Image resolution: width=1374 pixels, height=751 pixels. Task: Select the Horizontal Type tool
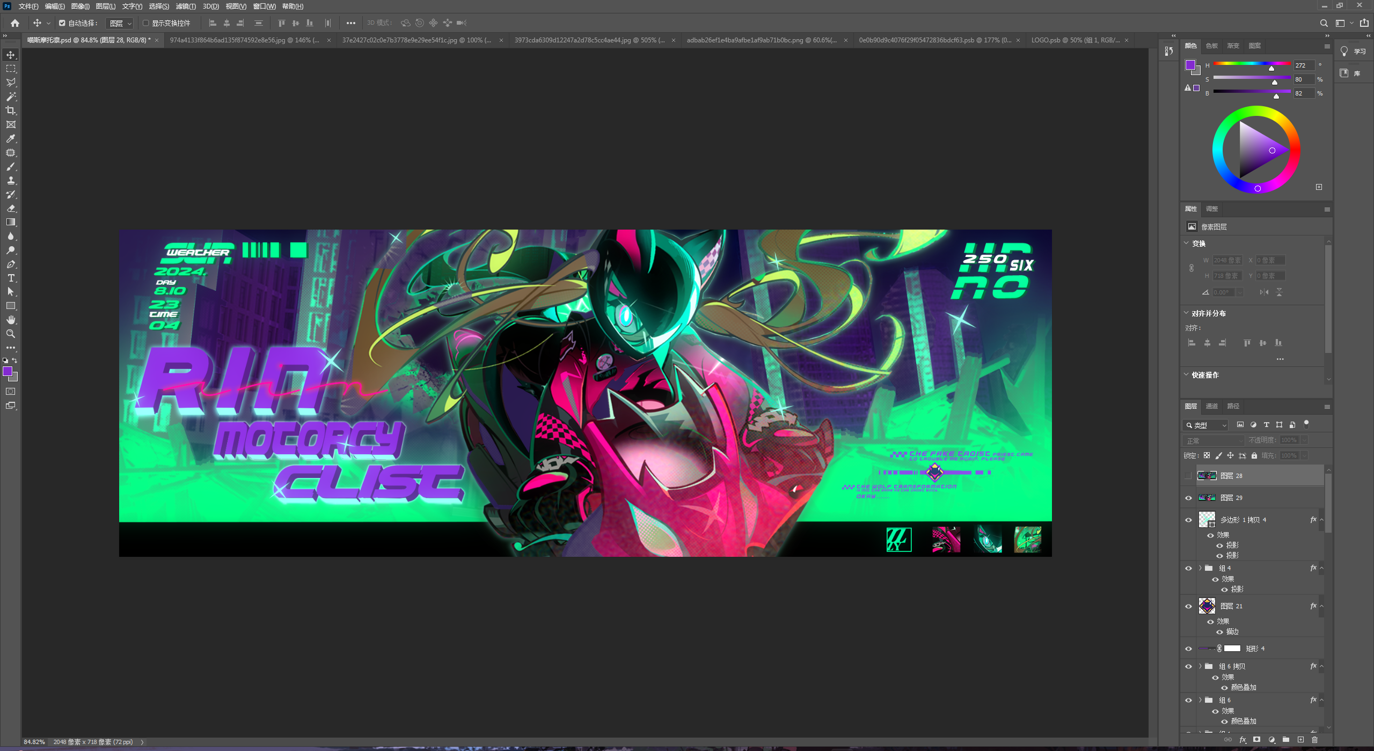click(11, 278)
